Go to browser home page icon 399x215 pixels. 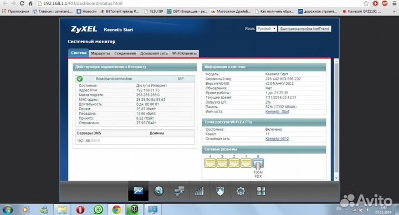tap(30, 3)
